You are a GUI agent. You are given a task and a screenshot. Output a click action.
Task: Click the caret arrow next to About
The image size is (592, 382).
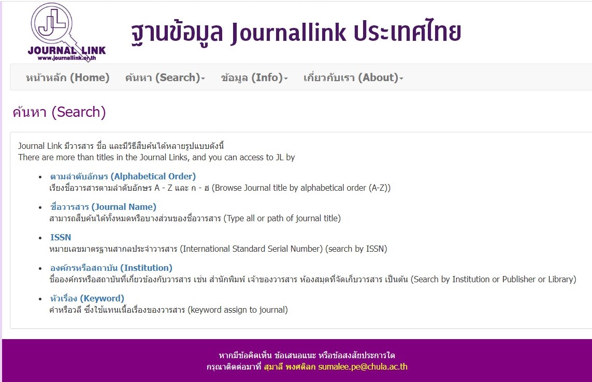[x=401, y=79]
